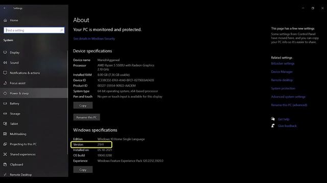Click the Notifications & actions icon

(x=5, y=73)
